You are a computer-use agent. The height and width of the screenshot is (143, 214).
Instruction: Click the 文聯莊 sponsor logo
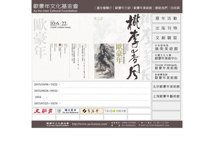(44, 111)
